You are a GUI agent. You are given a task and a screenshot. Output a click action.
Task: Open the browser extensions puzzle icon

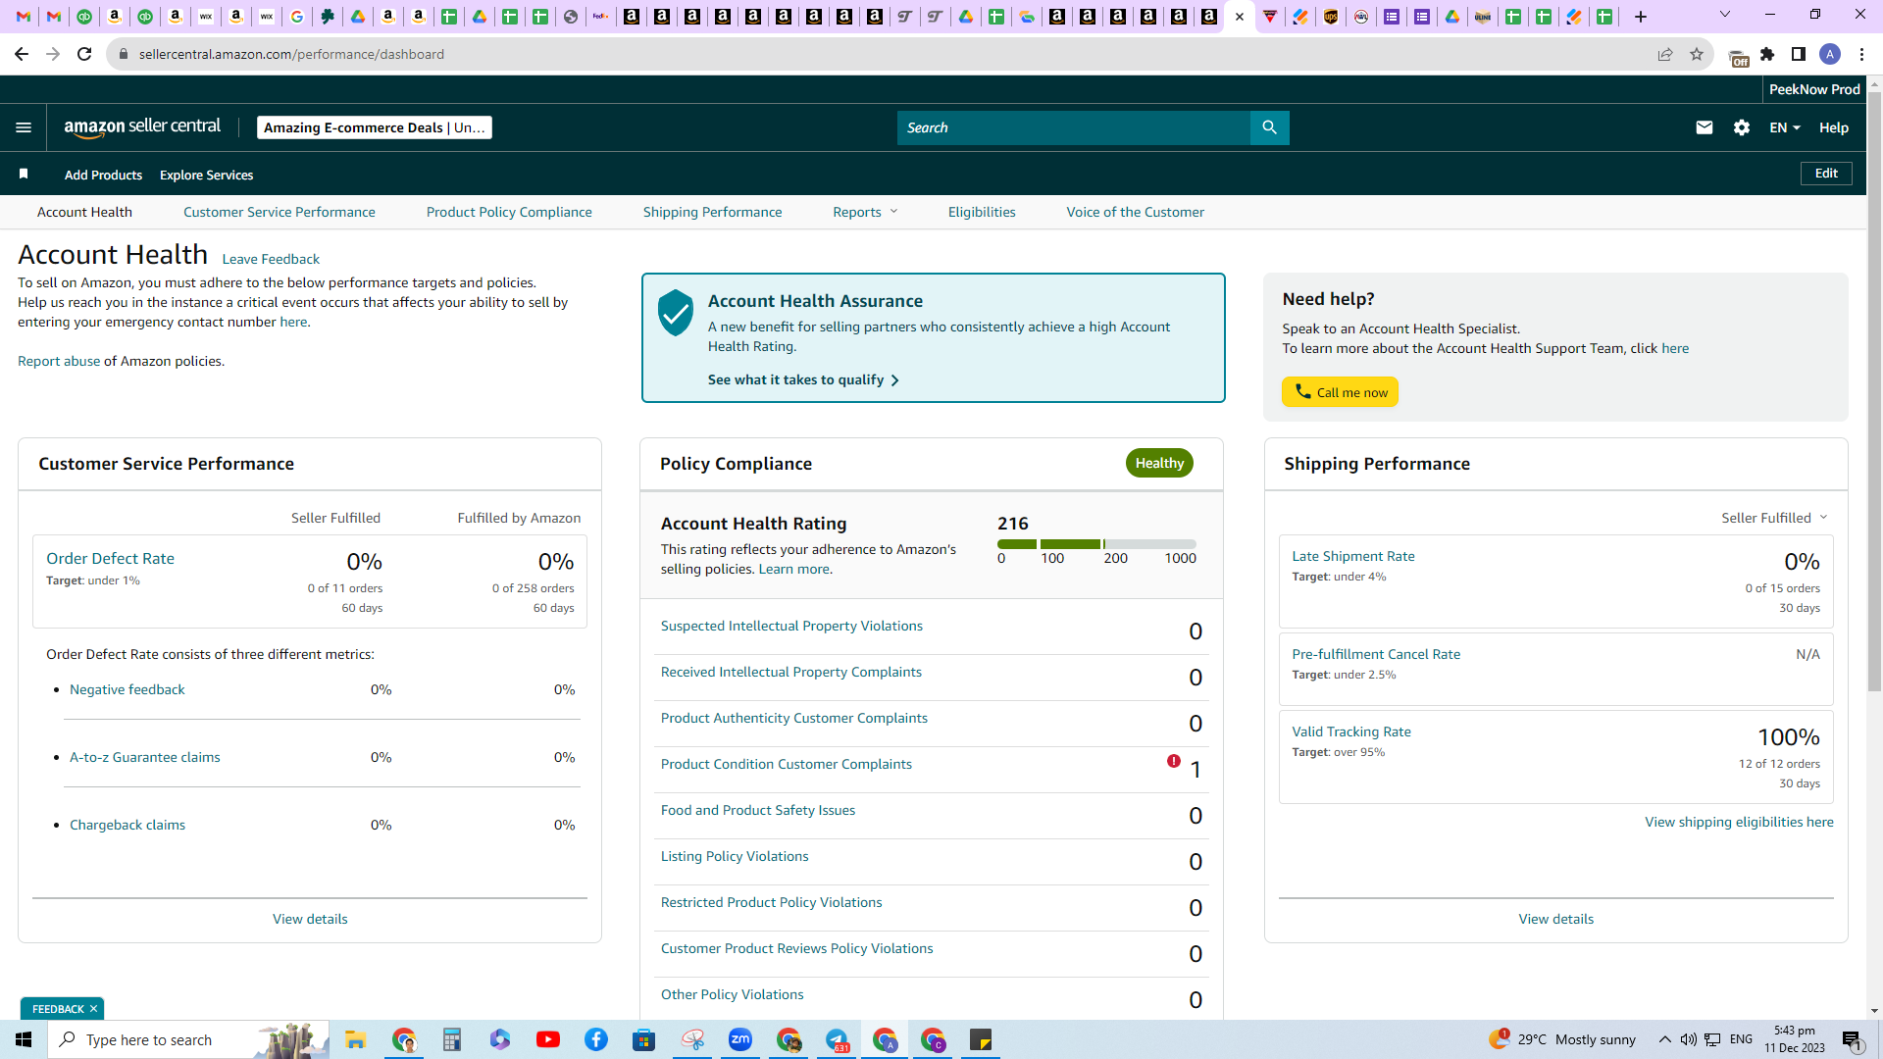click(1767, 54)
